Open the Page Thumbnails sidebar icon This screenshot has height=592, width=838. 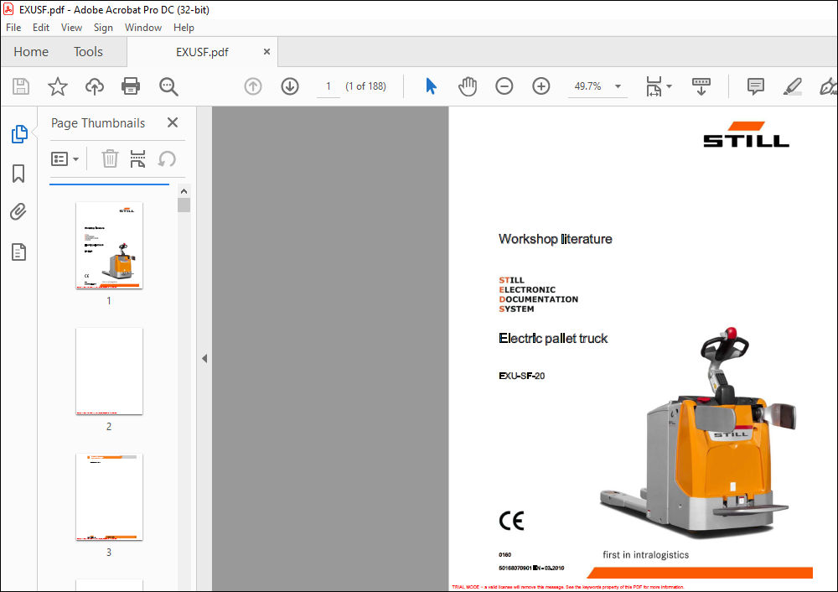tap(19, 134)
